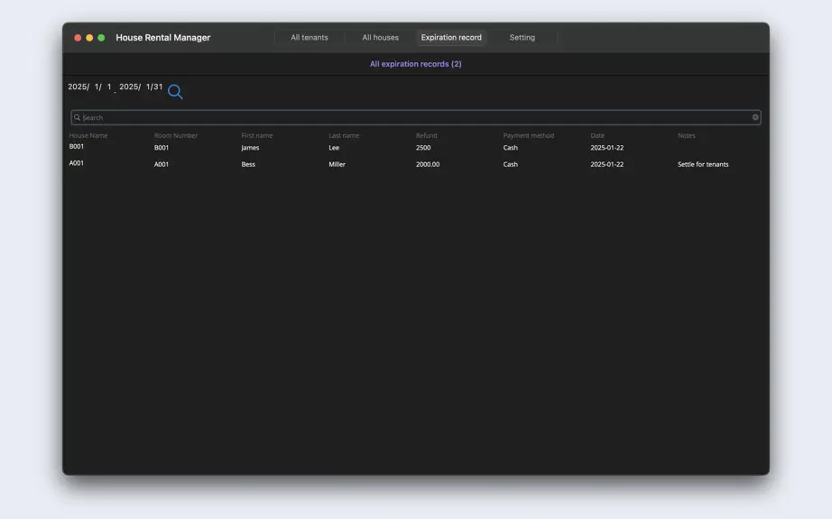This screenshot has width=832, height=519.
Task: Click date 2025-01-22 in James row
Action: coord(607,148)
